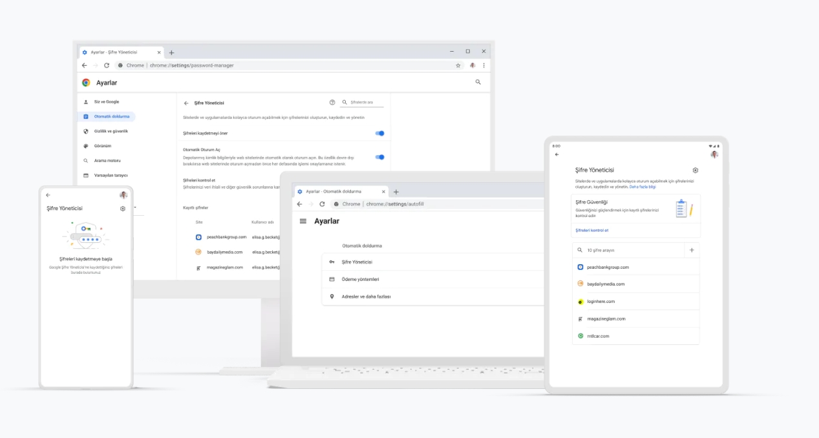
Task: Click baydailymedia.com in desktop saved passwords
Action: click(x=225, y=252)
